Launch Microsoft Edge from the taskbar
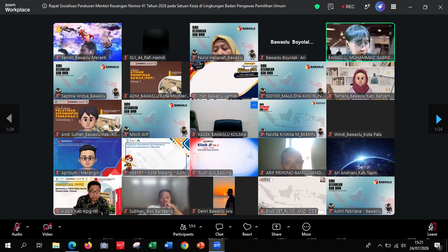The width and height of the screenshot is (448, 252). tap(72, 245)
